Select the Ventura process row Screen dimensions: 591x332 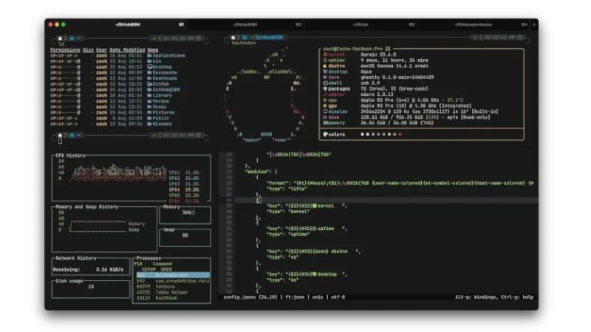[173, 286]
